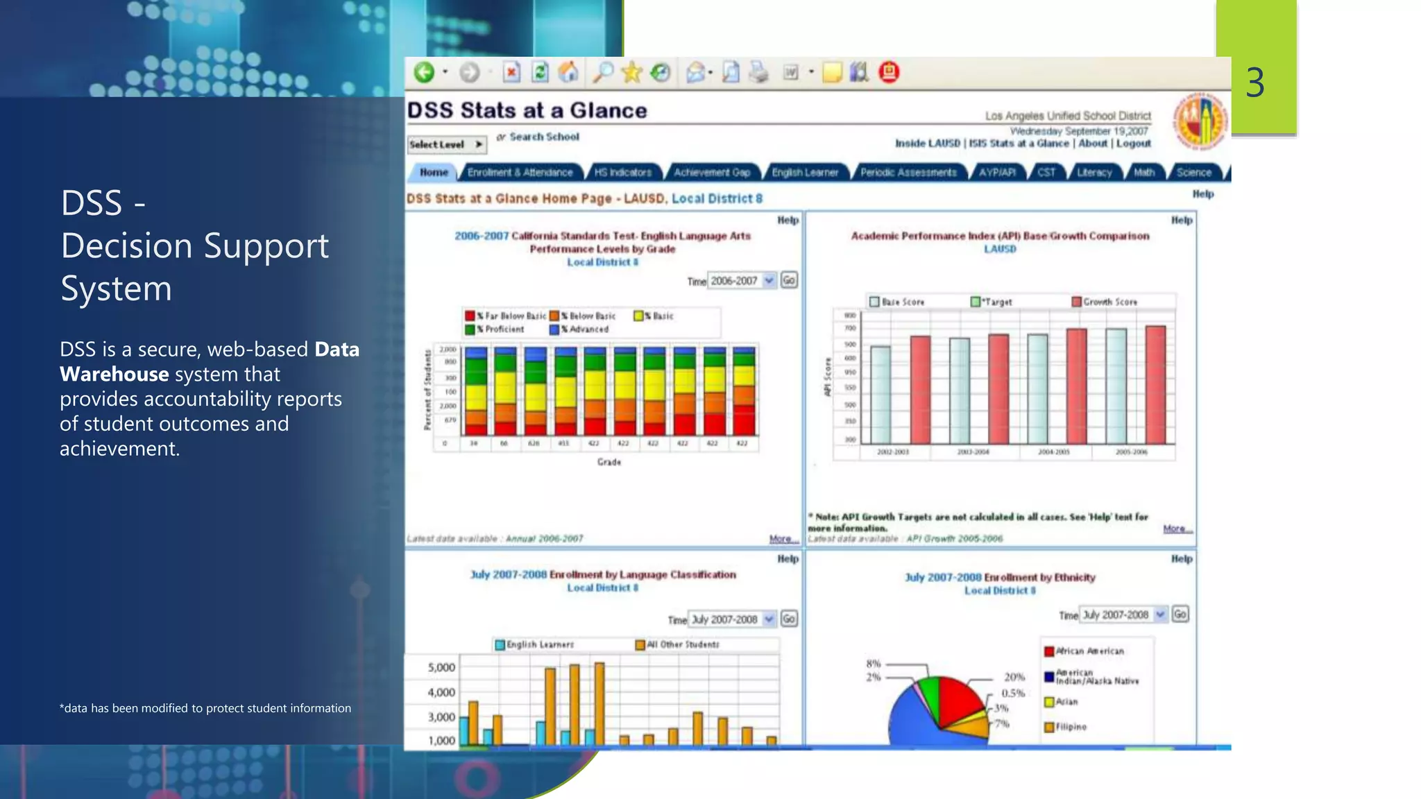Open the Literacy tab
1421x799 pixels.
1094,172
